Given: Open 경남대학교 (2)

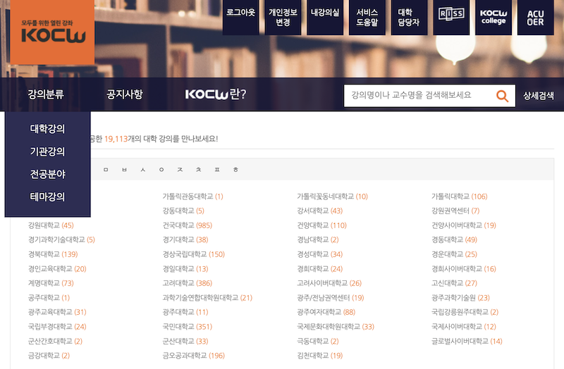Looking at the screenshot, I should coord(318,239).
